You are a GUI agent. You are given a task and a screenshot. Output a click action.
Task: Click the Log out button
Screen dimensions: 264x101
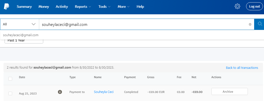point(254,7)
